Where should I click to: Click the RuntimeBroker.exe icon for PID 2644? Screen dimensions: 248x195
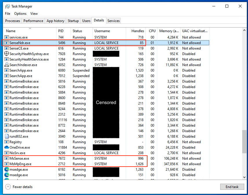(x=7, y=131)
